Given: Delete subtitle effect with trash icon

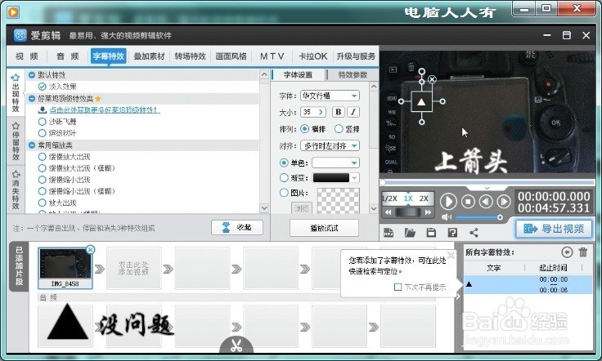Looking at the screenshot, I should click(x=583, y=252).
